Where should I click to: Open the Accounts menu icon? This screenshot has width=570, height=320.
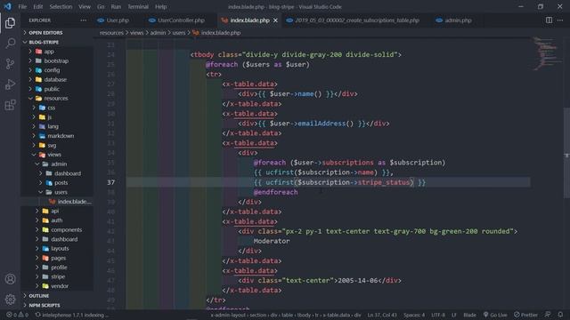(10, 278)
